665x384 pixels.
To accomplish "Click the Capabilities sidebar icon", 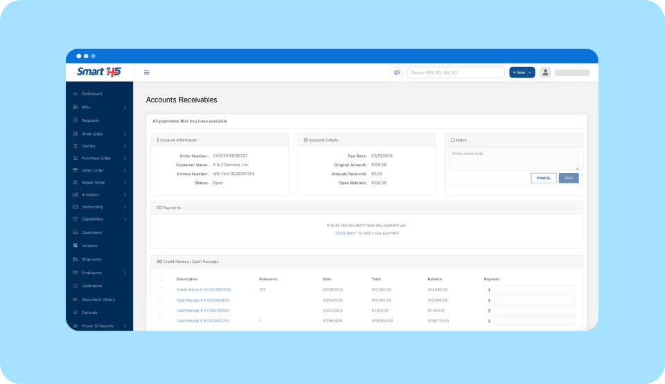I will [x=75, y=219].
